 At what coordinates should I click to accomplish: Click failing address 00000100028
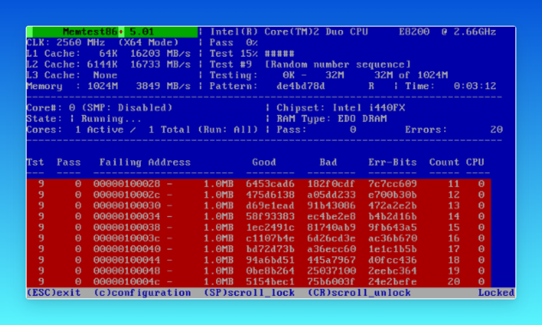(x=127, y=184)
